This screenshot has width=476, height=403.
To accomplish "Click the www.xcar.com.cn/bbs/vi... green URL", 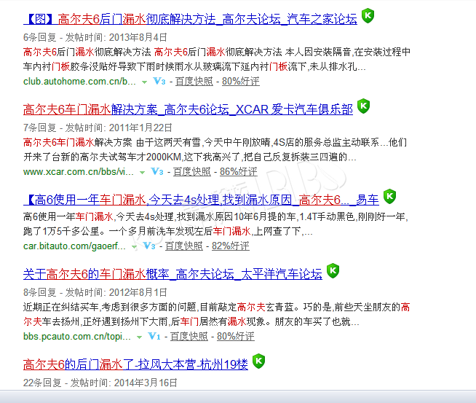I will pos(79,171).
